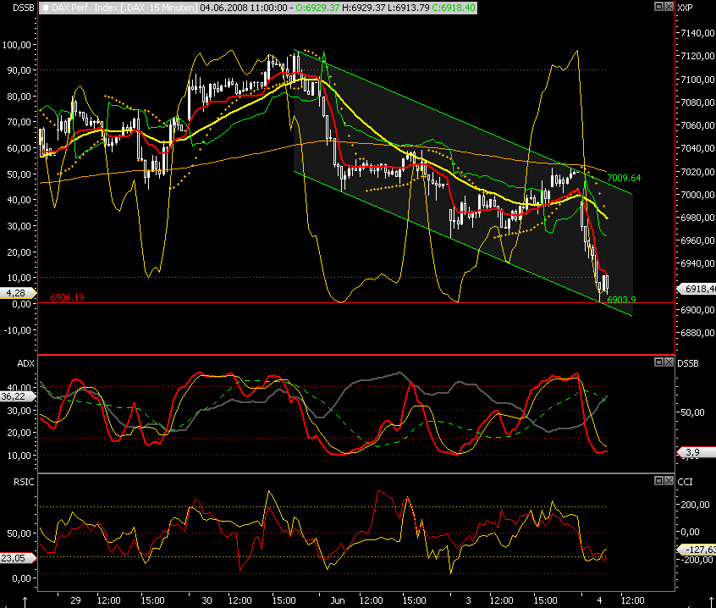Click the C:6918.40 close value
Viewport: 716px width, 608px height.
coord(453,8)
